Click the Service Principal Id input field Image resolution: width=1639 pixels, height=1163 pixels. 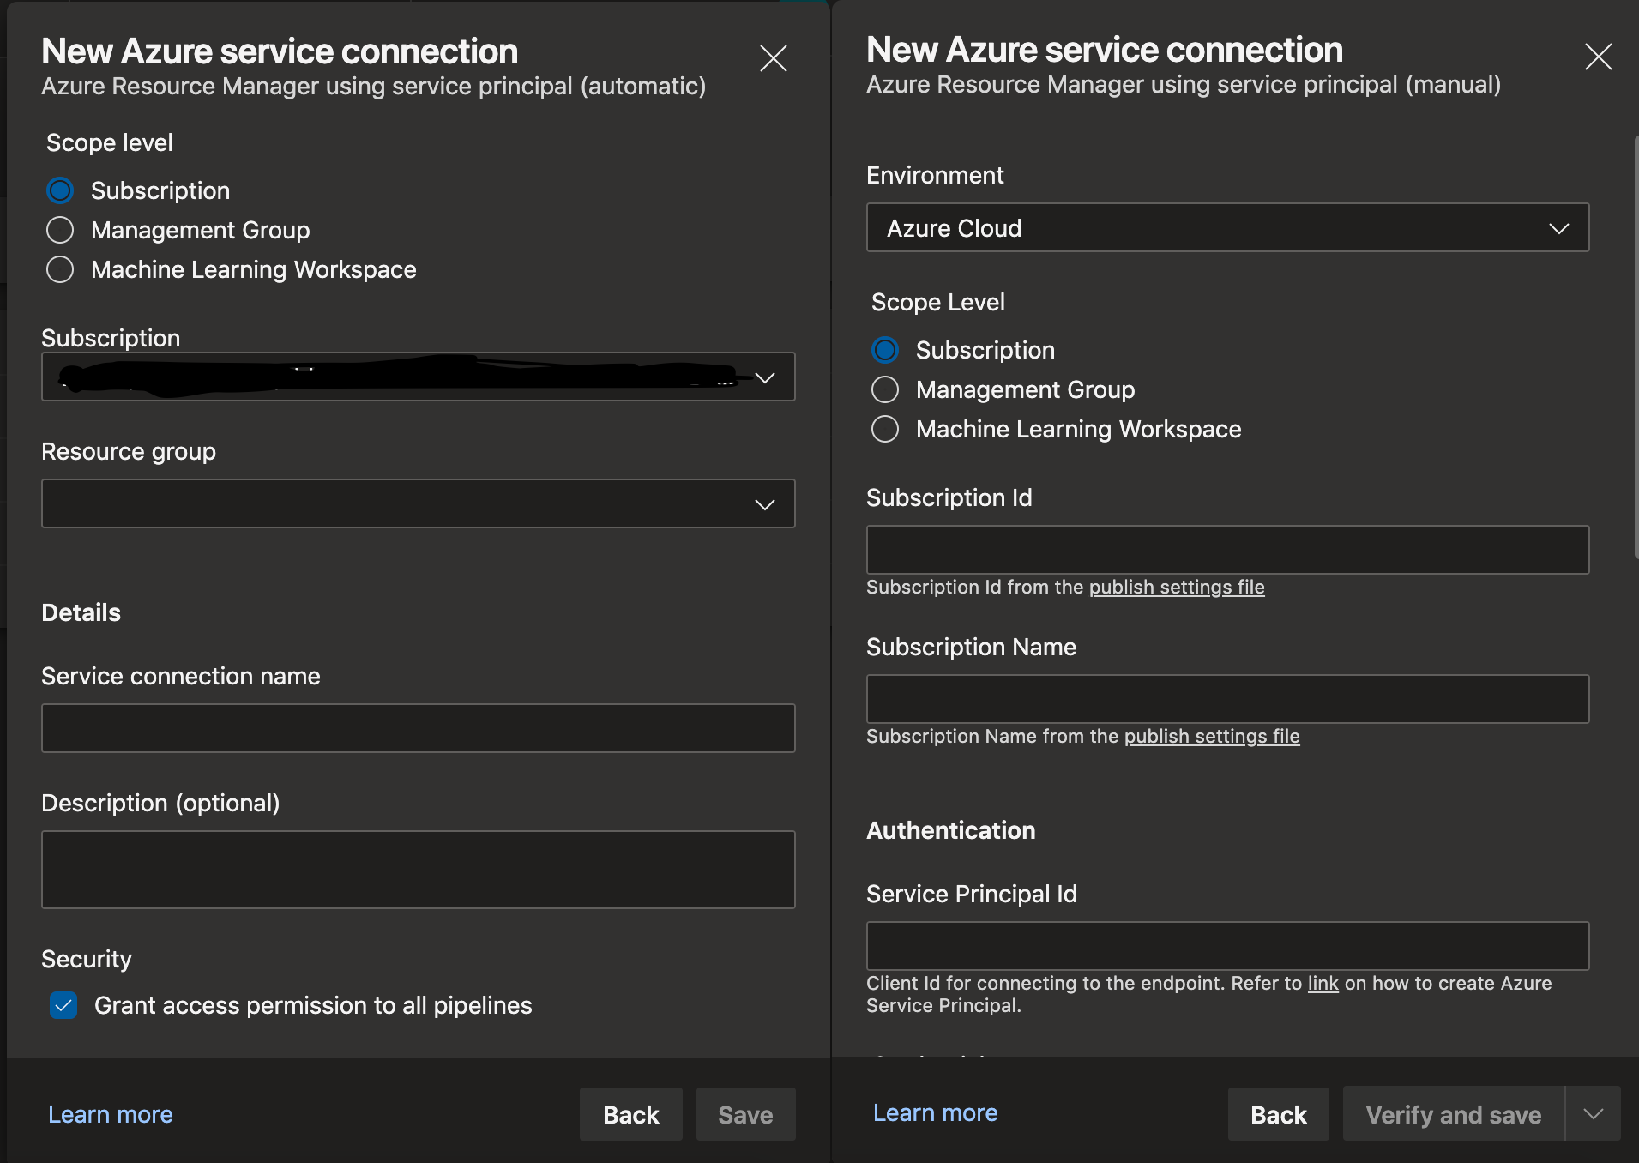coord(1227,946)
